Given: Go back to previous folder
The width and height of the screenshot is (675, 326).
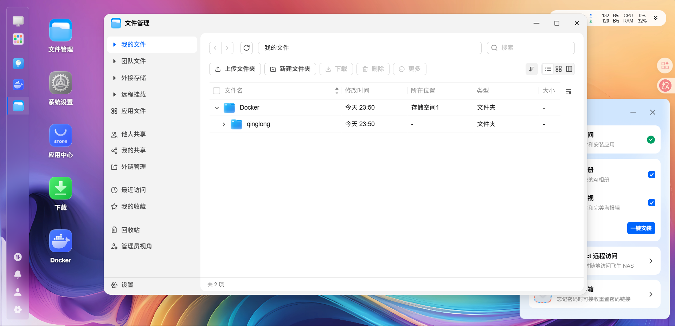Looking at the screenshot, I should pyautogui.click(x=215, y=48).
